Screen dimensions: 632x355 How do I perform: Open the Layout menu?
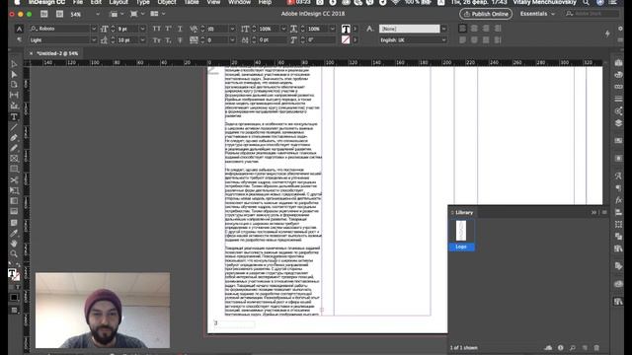118,2
